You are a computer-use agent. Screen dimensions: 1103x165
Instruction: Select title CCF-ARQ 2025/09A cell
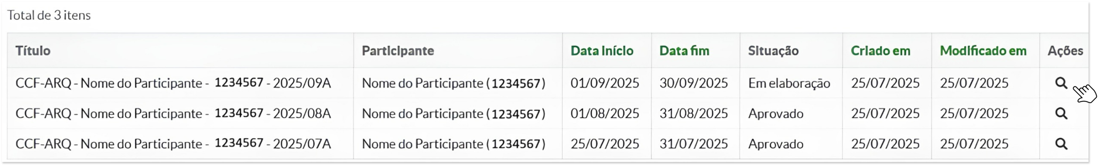(173, 83)
